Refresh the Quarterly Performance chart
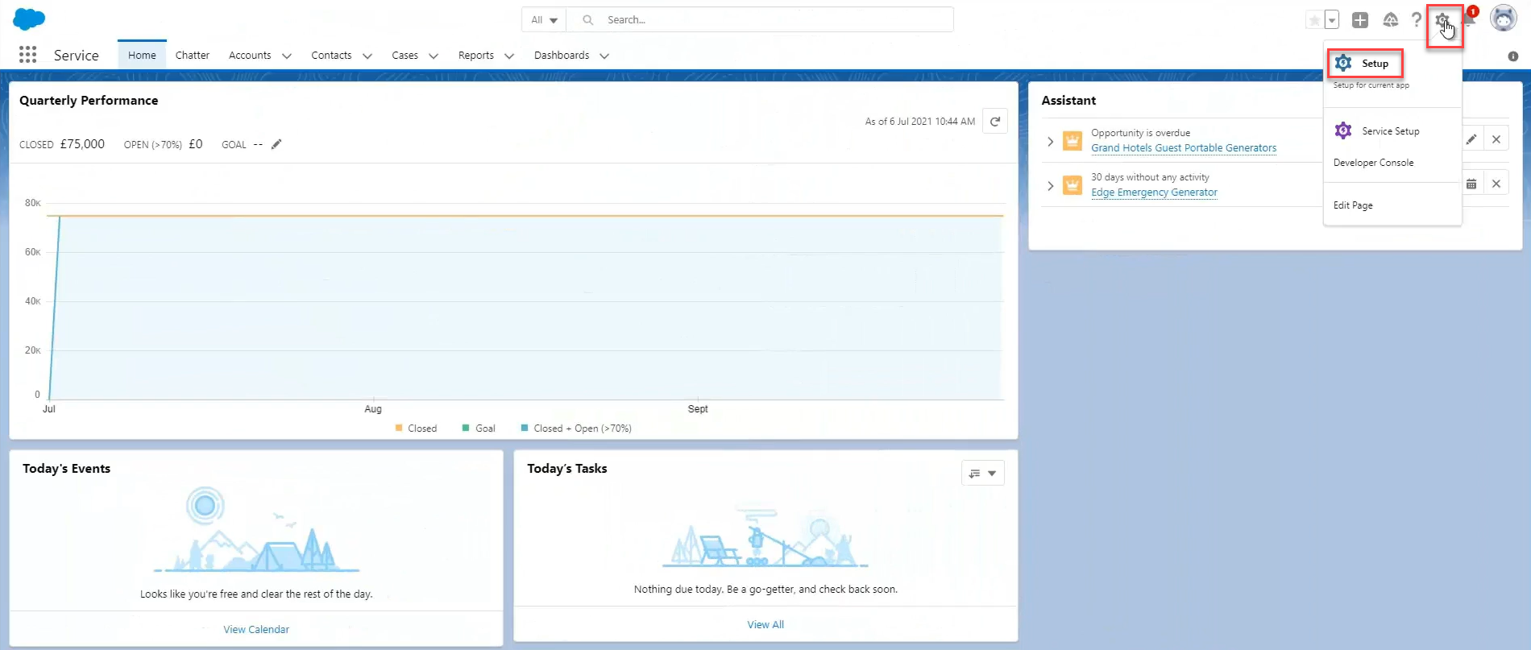 [x=995, y=122]
